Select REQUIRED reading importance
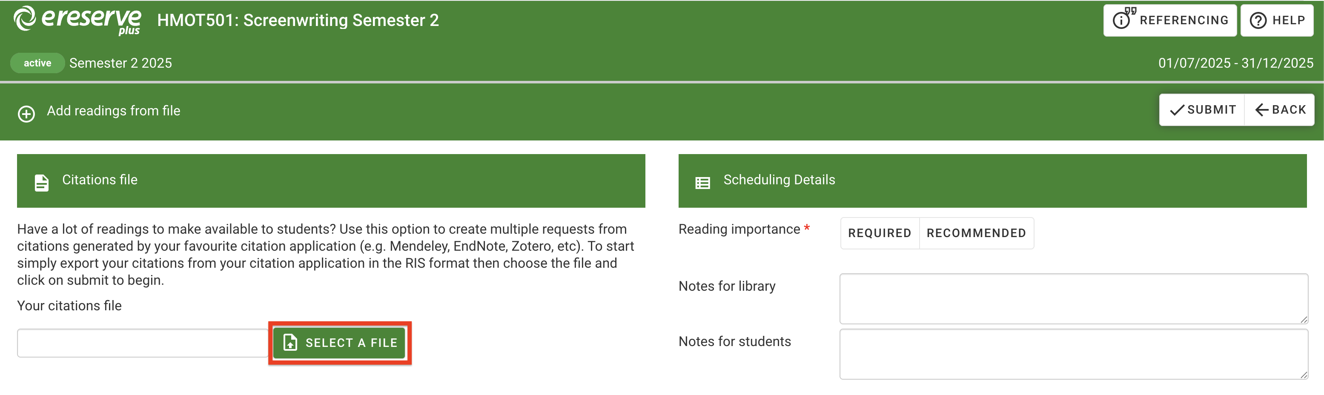This screenshot has width=1324, height=395. point(880,233)
